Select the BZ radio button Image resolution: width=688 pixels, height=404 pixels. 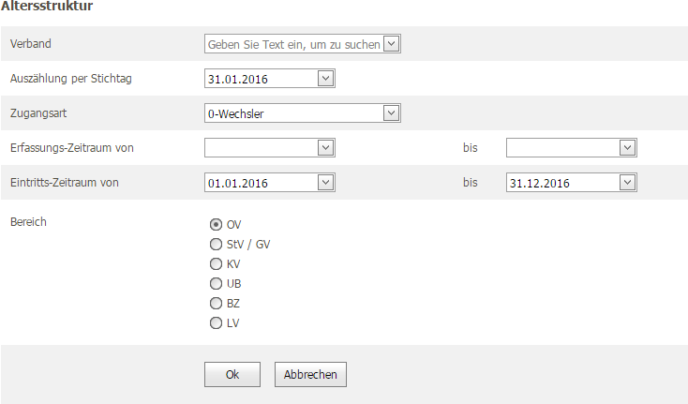click(x=216, y=304)
